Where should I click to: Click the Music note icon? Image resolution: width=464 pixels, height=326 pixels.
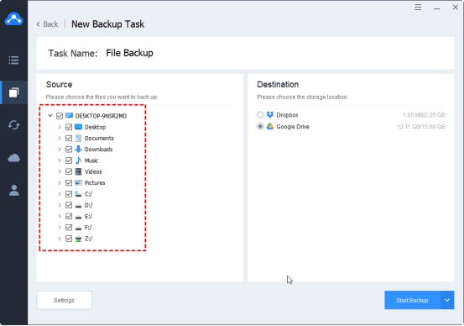[78, 160]
